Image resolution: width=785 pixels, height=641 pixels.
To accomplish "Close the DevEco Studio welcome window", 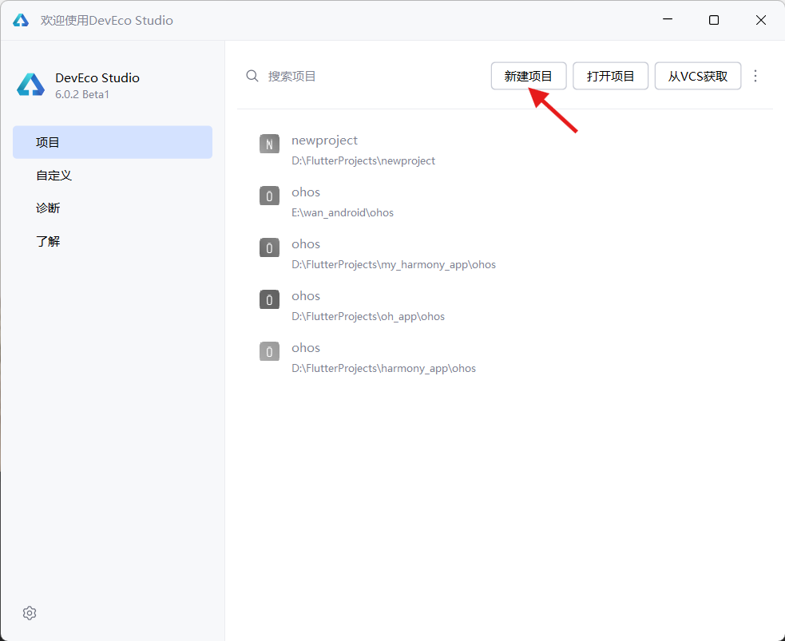I will click(761, 20).
